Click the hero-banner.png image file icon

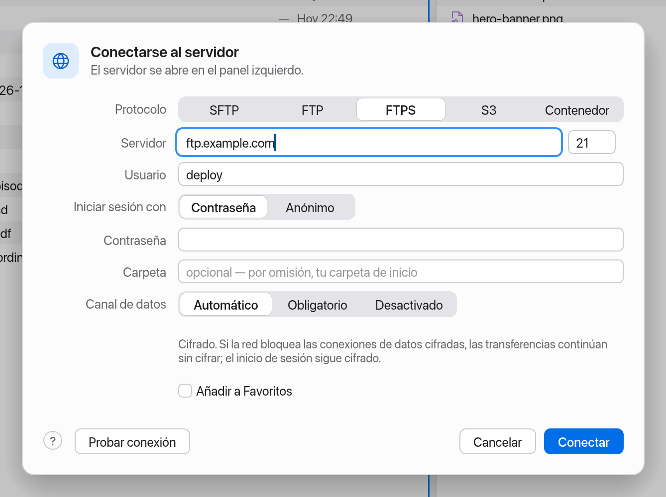point(457,17)
